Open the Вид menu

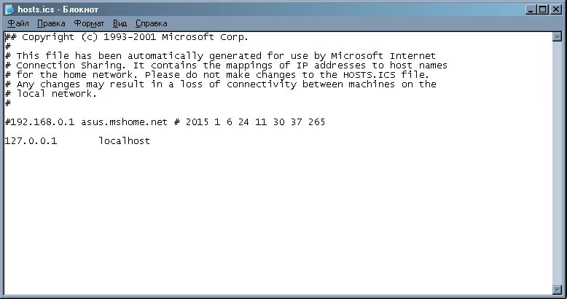coord(120,23)
